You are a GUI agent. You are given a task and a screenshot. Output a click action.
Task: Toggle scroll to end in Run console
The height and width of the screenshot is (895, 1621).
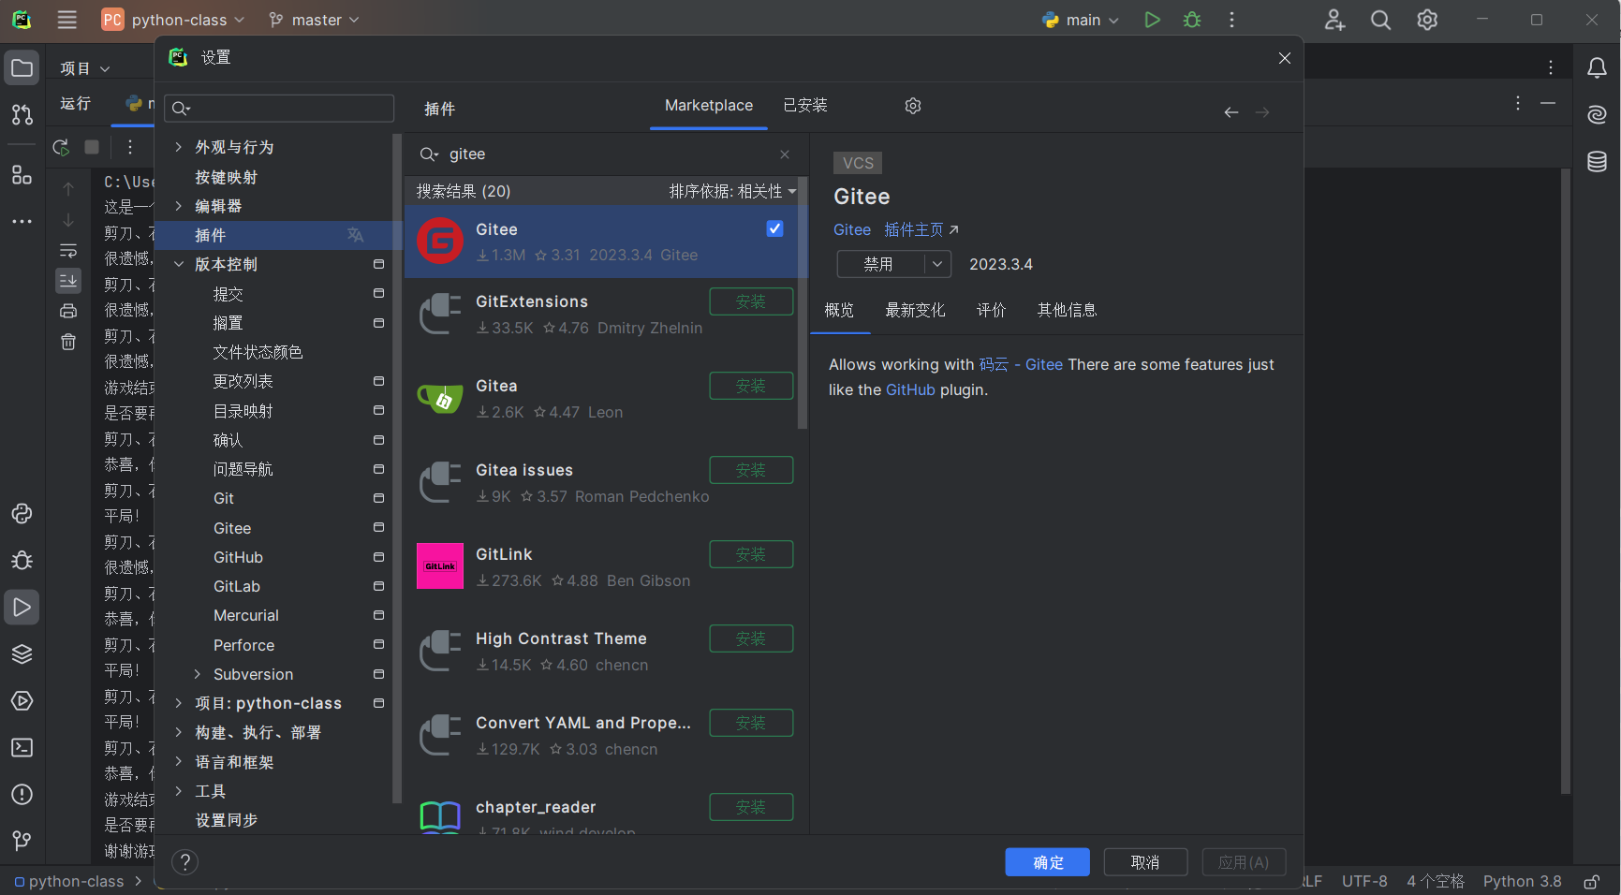tap(68, 280)
